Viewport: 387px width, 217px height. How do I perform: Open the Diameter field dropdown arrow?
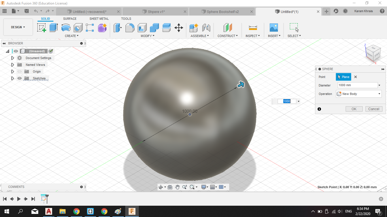coord(379,85)
